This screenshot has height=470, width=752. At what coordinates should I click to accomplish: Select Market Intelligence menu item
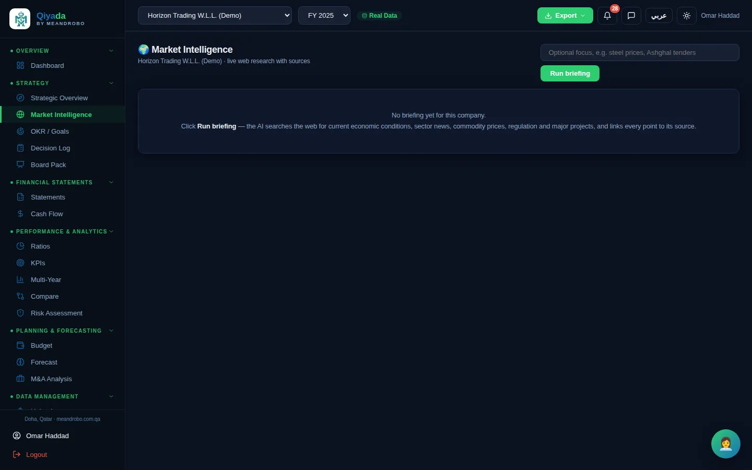[x=63, y=114]
